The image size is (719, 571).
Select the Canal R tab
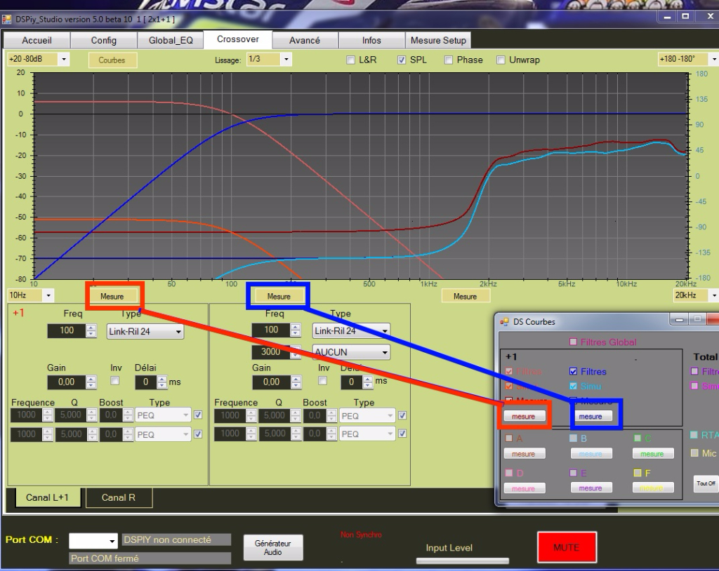click(119, 498)
